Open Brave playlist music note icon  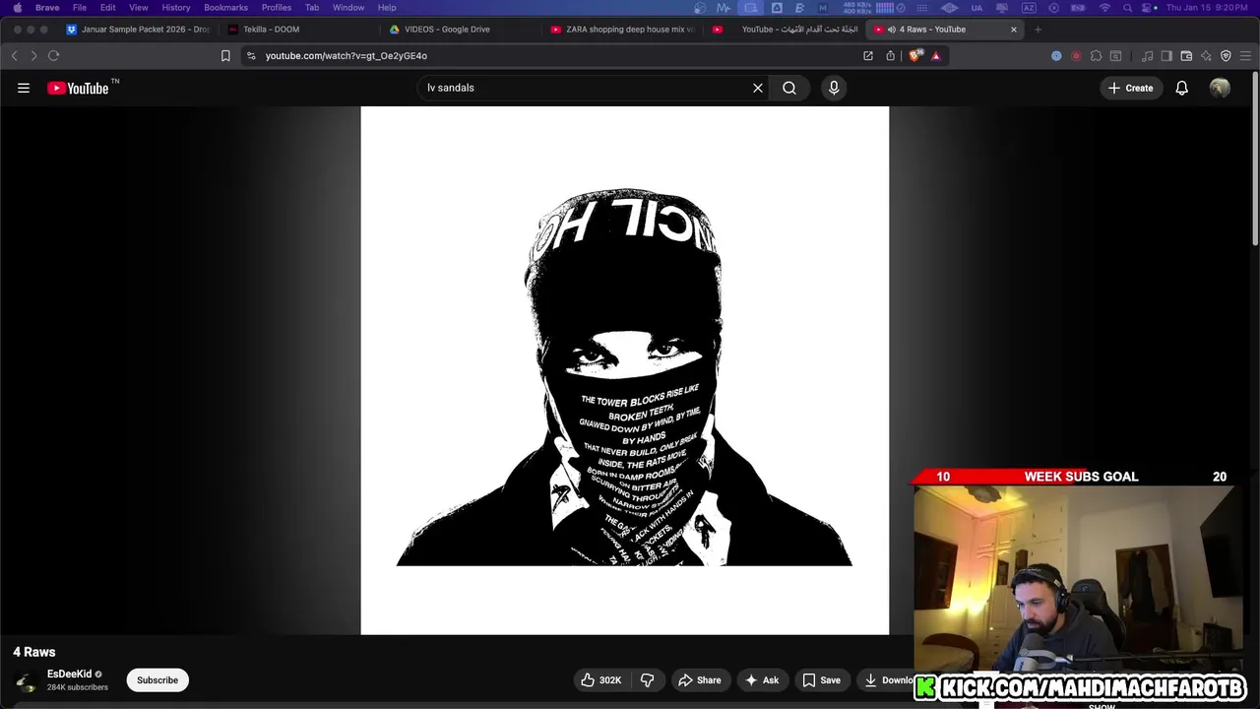(x=1147, y=56)
